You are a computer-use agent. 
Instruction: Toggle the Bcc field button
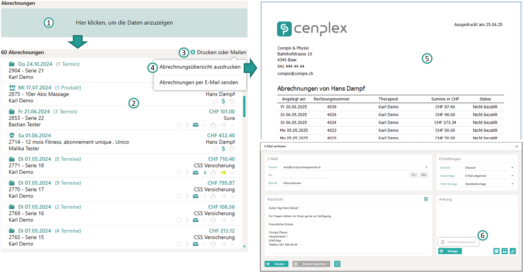point(424,175)
